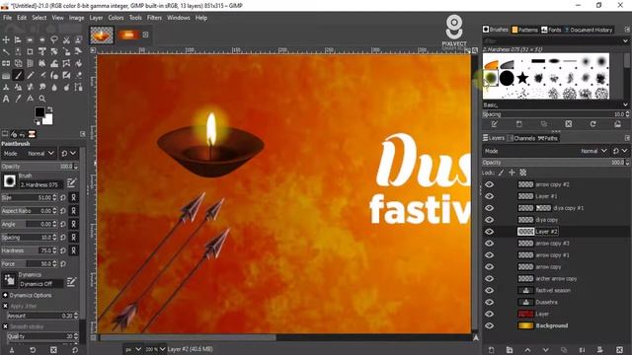Toggle Apply Jitter checkbox
This screenshot has width=632, height=355.
(6, 306)
